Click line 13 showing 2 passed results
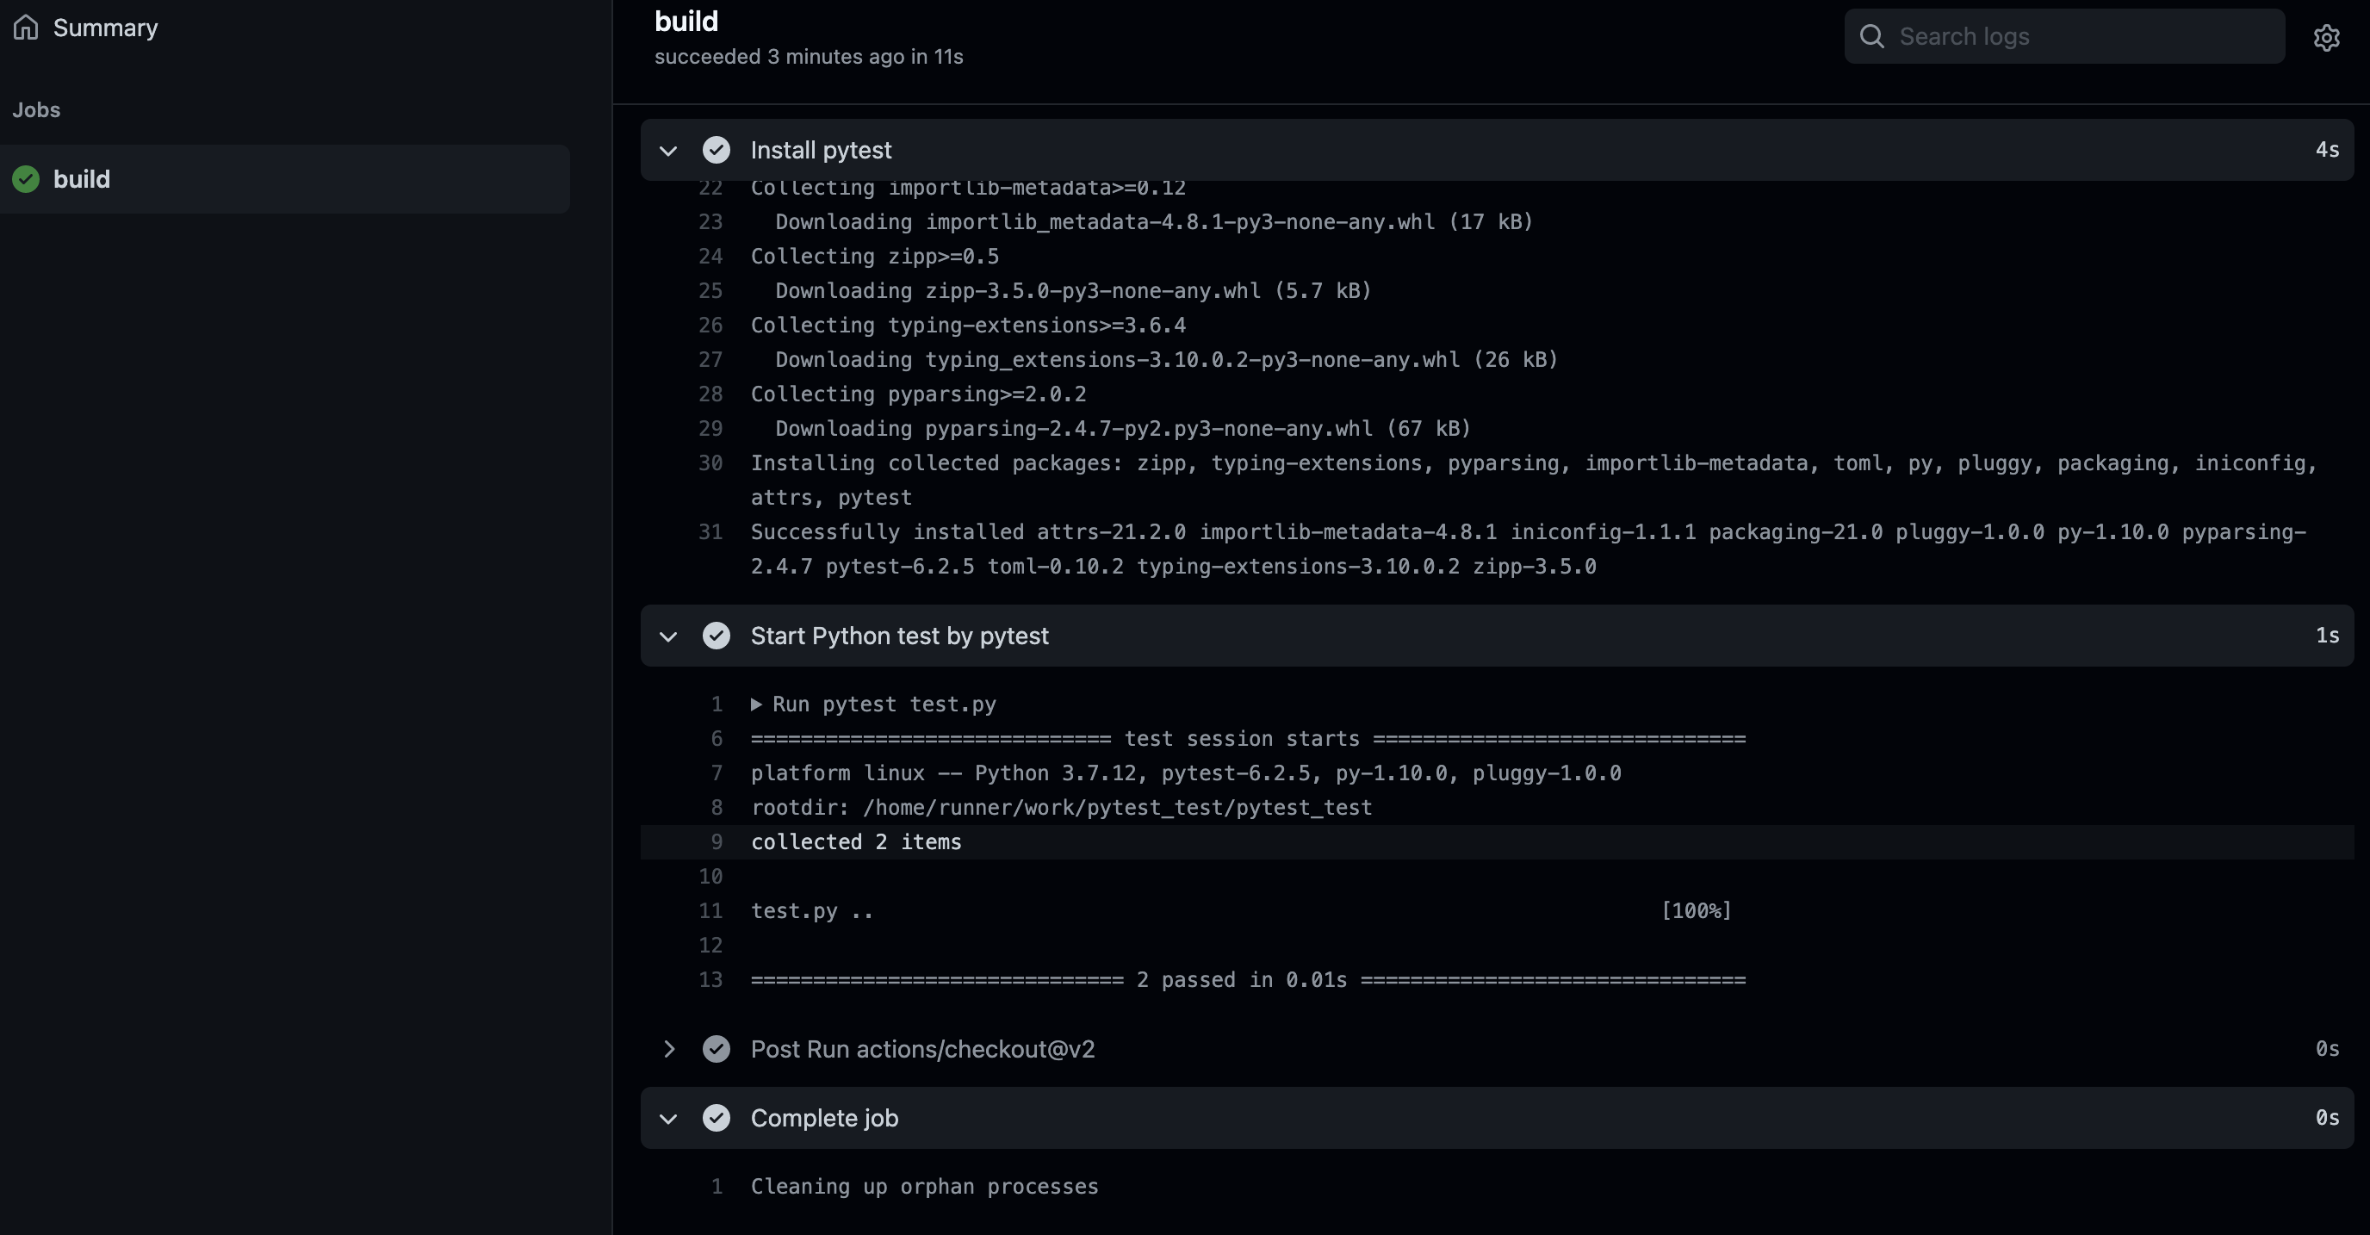The width and height of the screenshot is (2370, 1235). point(1246,979)
